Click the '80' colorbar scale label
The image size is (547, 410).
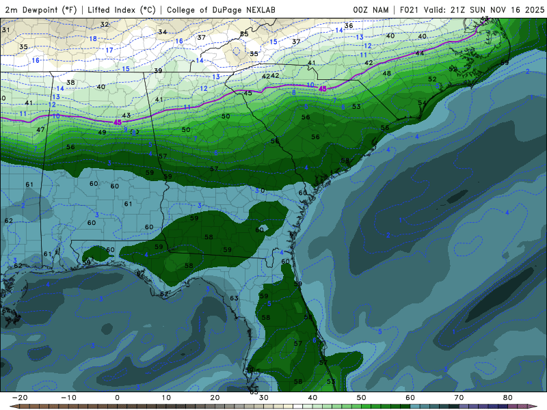click(508, 398)
